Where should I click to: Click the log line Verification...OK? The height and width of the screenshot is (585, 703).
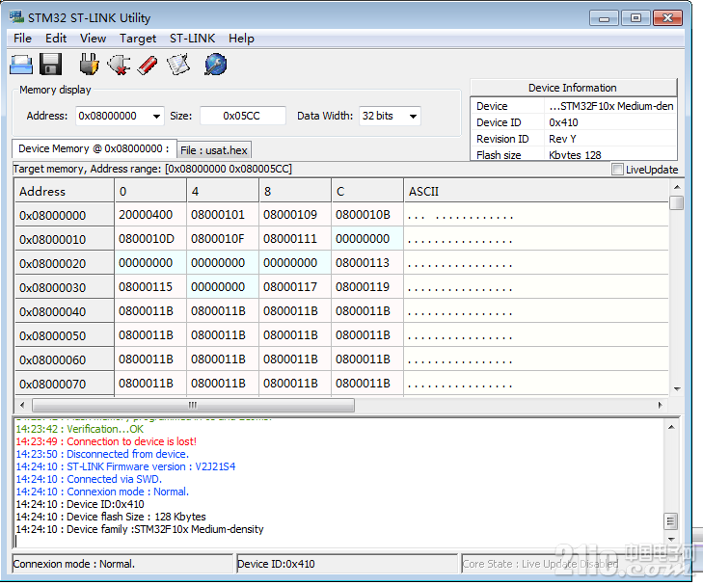tap(80, 429)
